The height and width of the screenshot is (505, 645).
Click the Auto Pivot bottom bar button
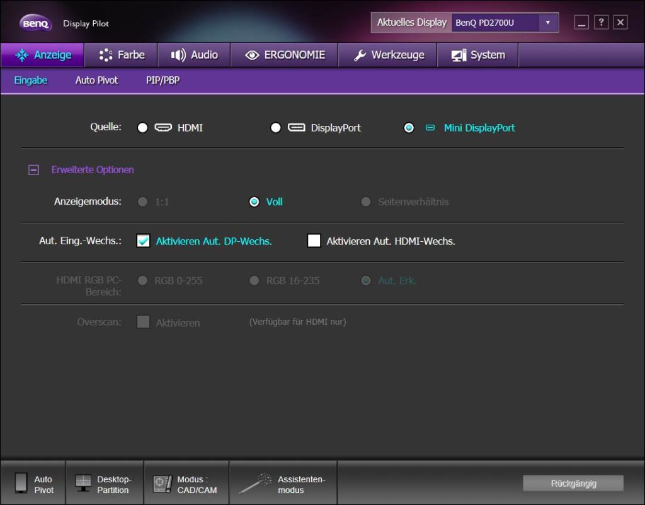click(33, 483)
